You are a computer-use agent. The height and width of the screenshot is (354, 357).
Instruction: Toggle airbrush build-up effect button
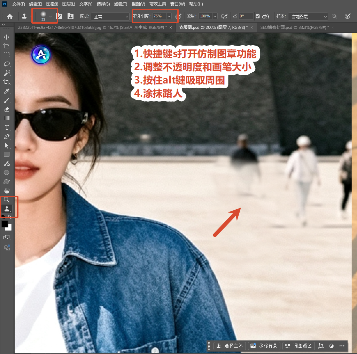(x=224, y=16)
